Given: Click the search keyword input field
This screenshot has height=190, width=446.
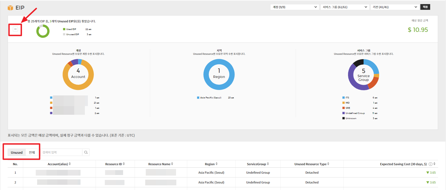Looking at the screenshot, I should click(61, 152).
